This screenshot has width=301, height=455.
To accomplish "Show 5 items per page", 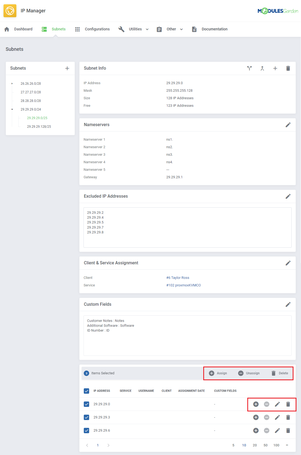I will [x=233, y=445].
